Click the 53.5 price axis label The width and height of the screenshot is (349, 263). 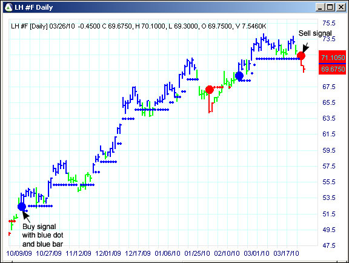point(329,198)
